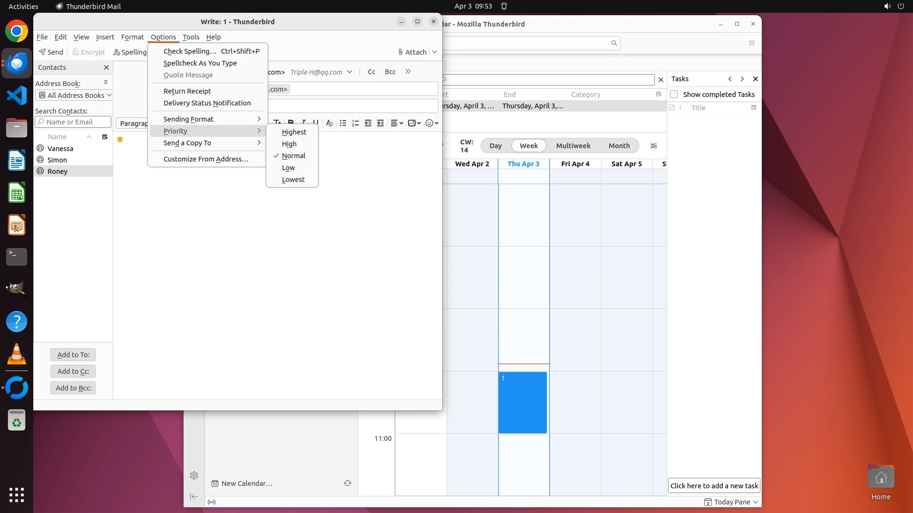Select Highest priority radio option
The image size is (913, 513).
pos(294,132)
